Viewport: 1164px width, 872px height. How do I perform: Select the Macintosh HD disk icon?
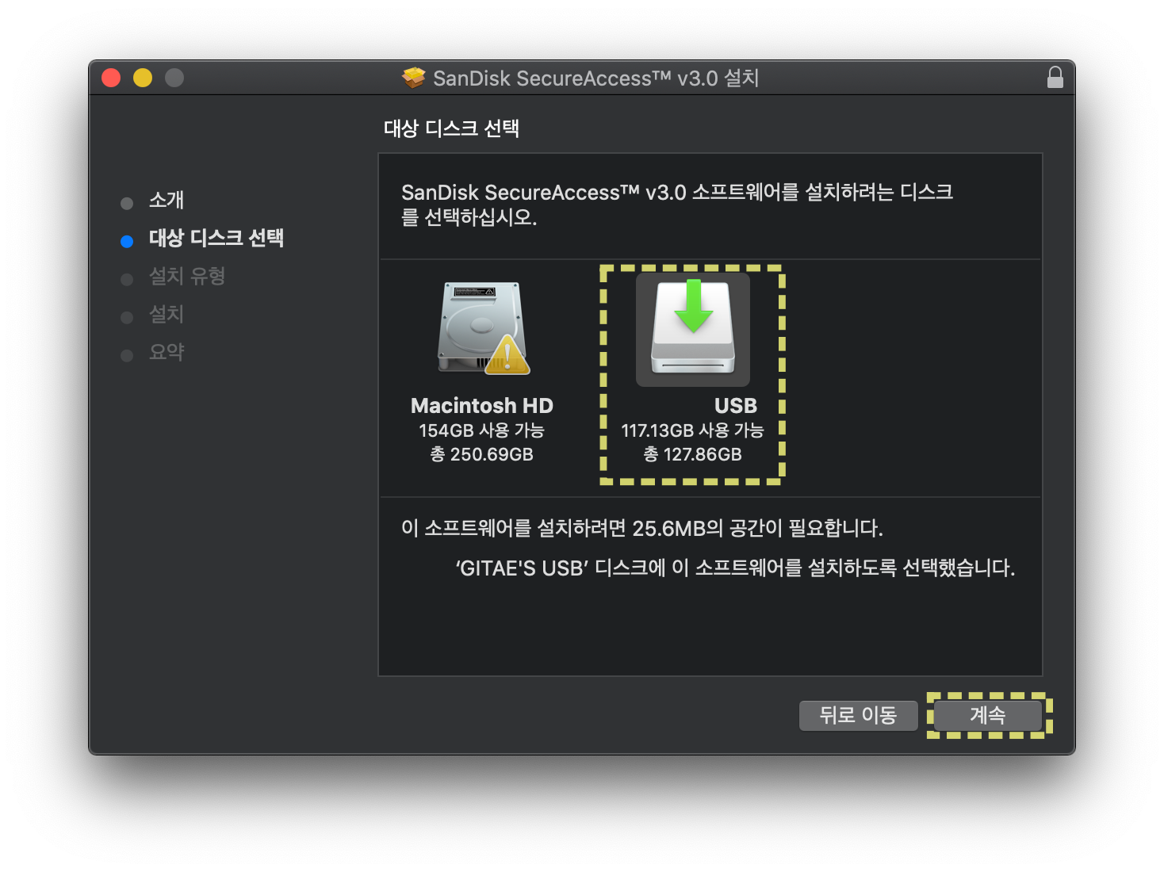point(482,327)
